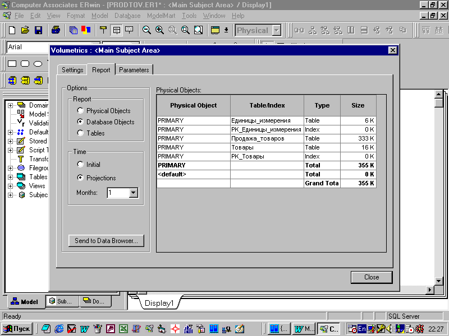This screenshot has height=336, width=449.
Task: Click the diagram vertical scrollbar down arrow
Action: coord(438,281)
